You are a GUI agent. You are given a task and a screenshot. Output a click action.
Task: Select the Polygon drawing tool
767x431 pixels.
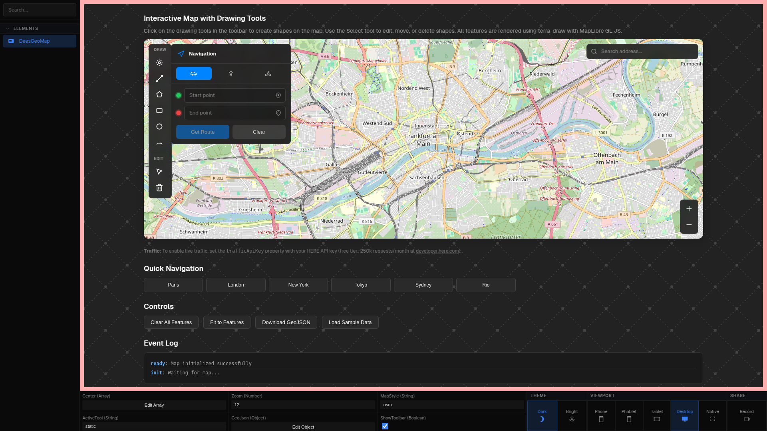[x=159, y=95]
